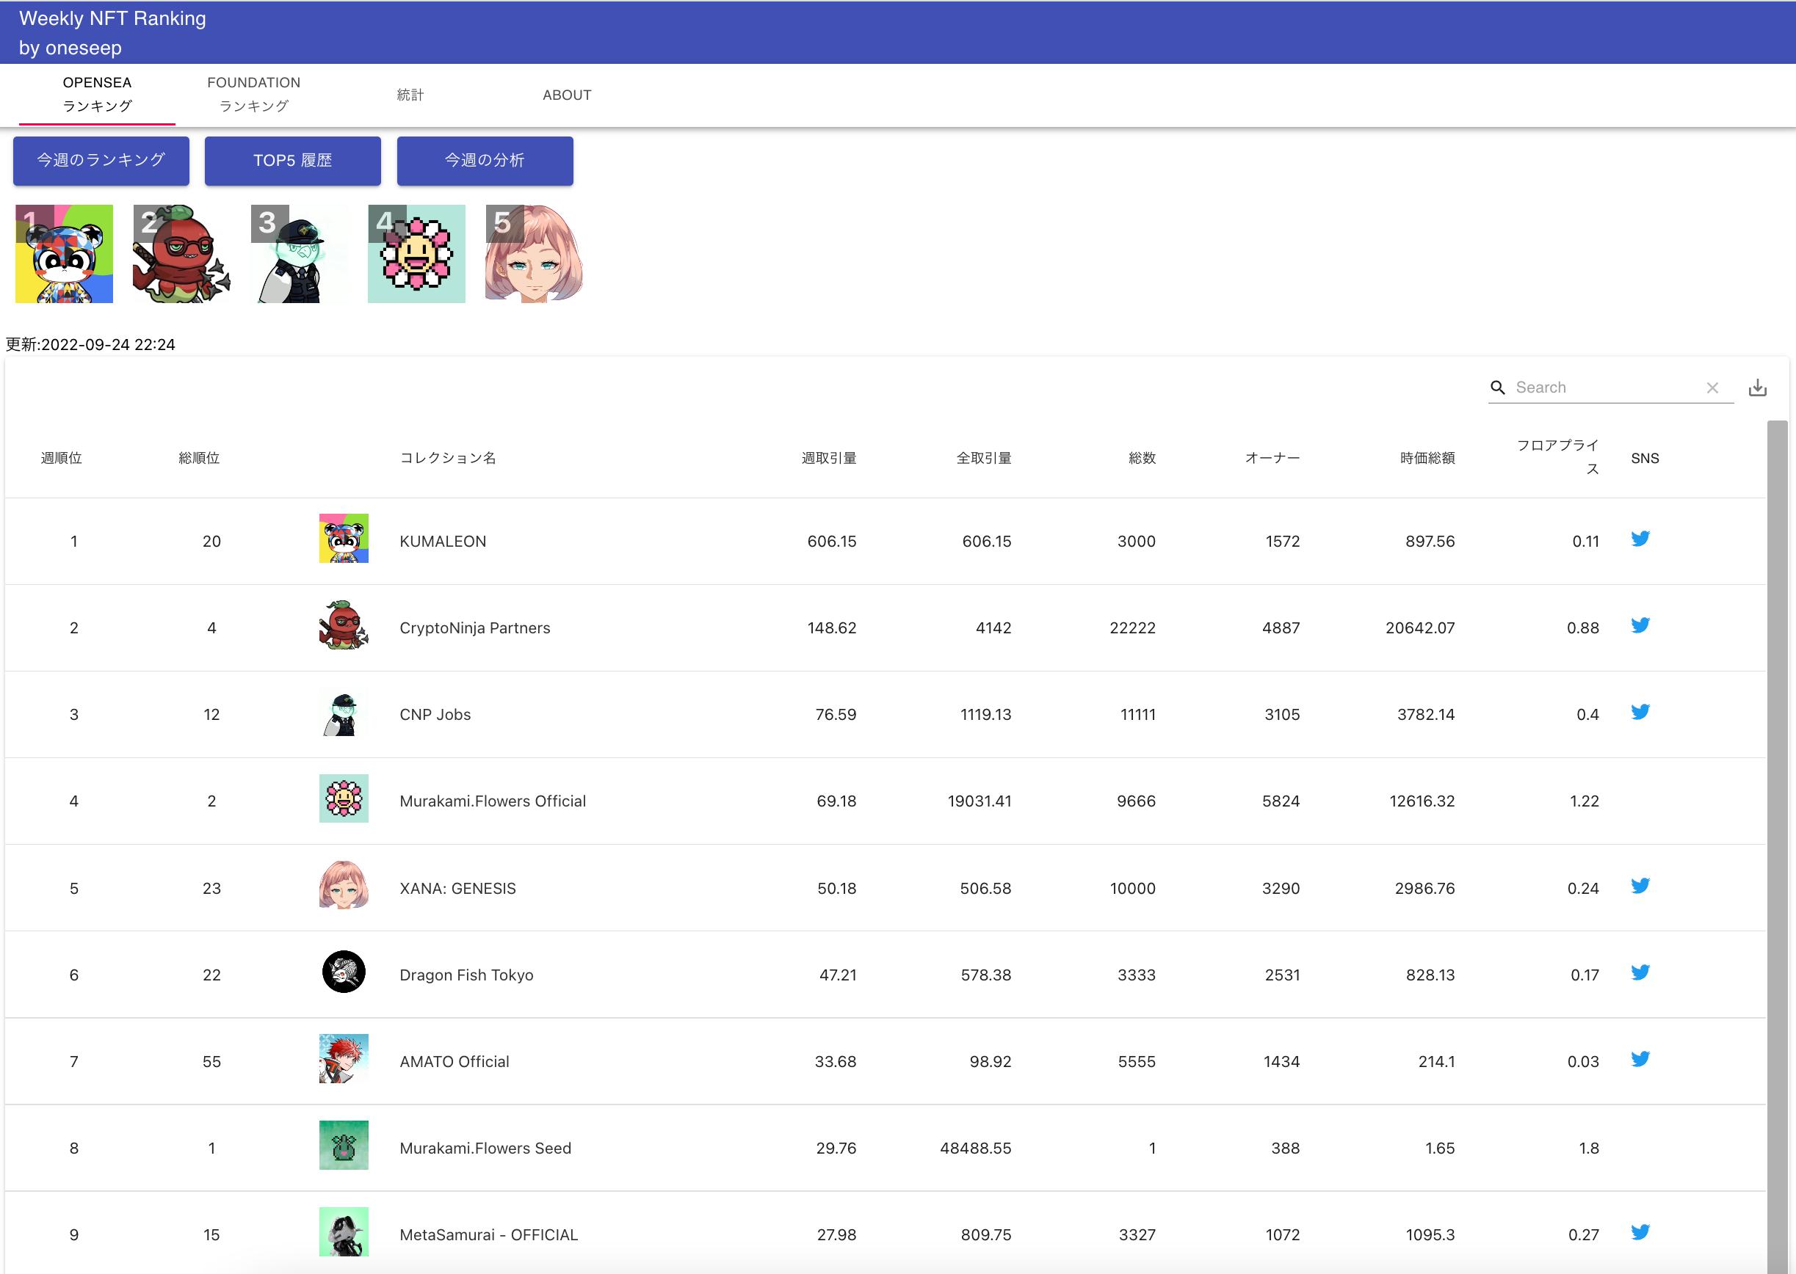Open CNP Jobs Twitter icon

pos(1640,713)
